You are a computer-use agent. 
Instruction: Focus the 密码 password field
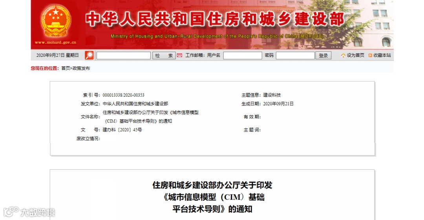(x=295, y=56)
